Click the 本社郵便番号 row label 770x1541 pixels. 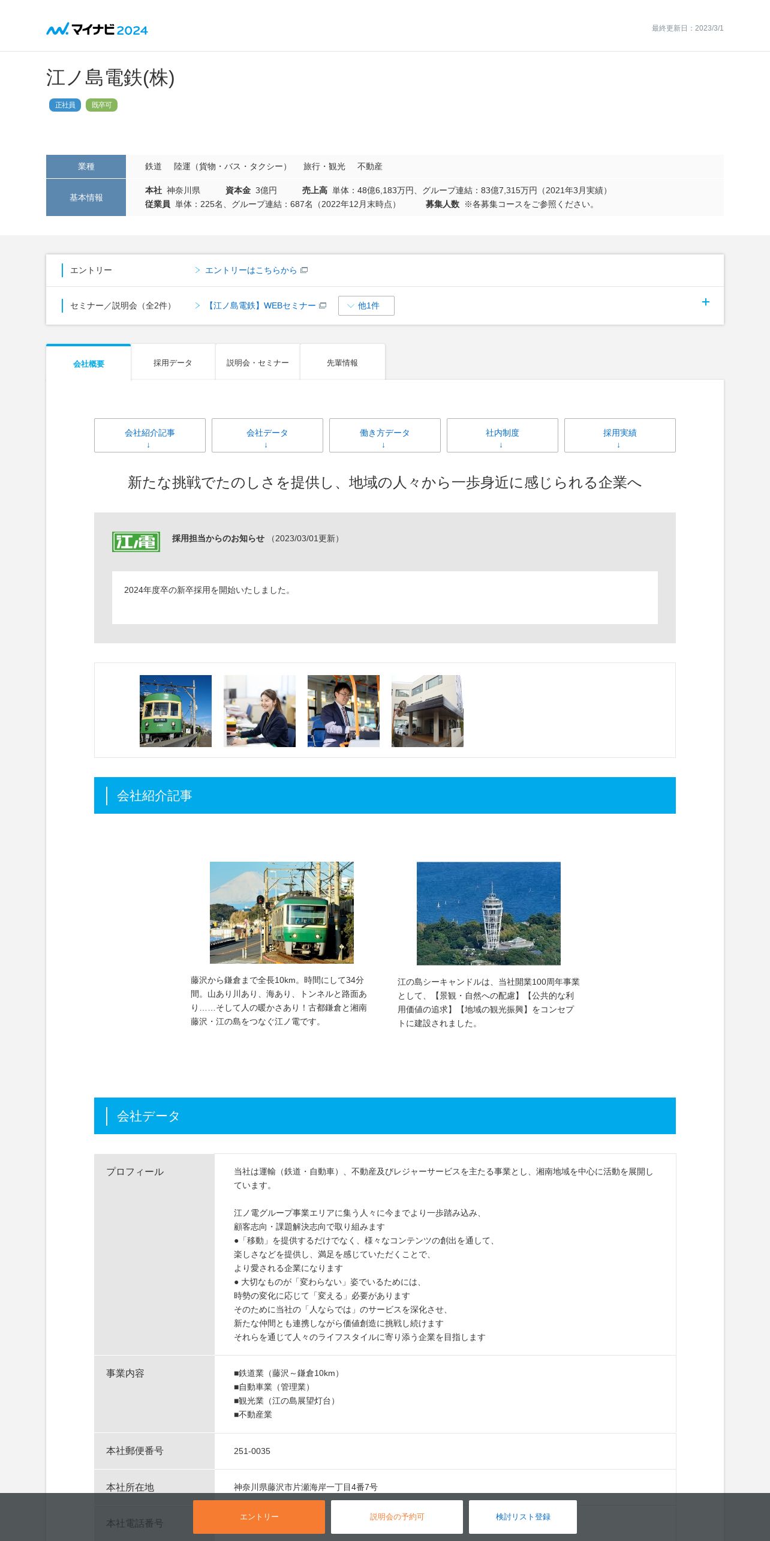(135, 1451)
